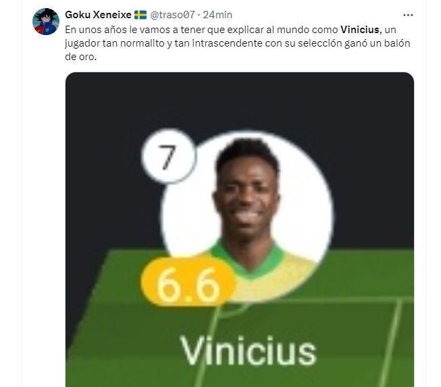This screenshot has height=387, width=441.
Task: Click the 'de oro.' text ending the tweet
Action: pyautogui.click(x=81, y=57)
